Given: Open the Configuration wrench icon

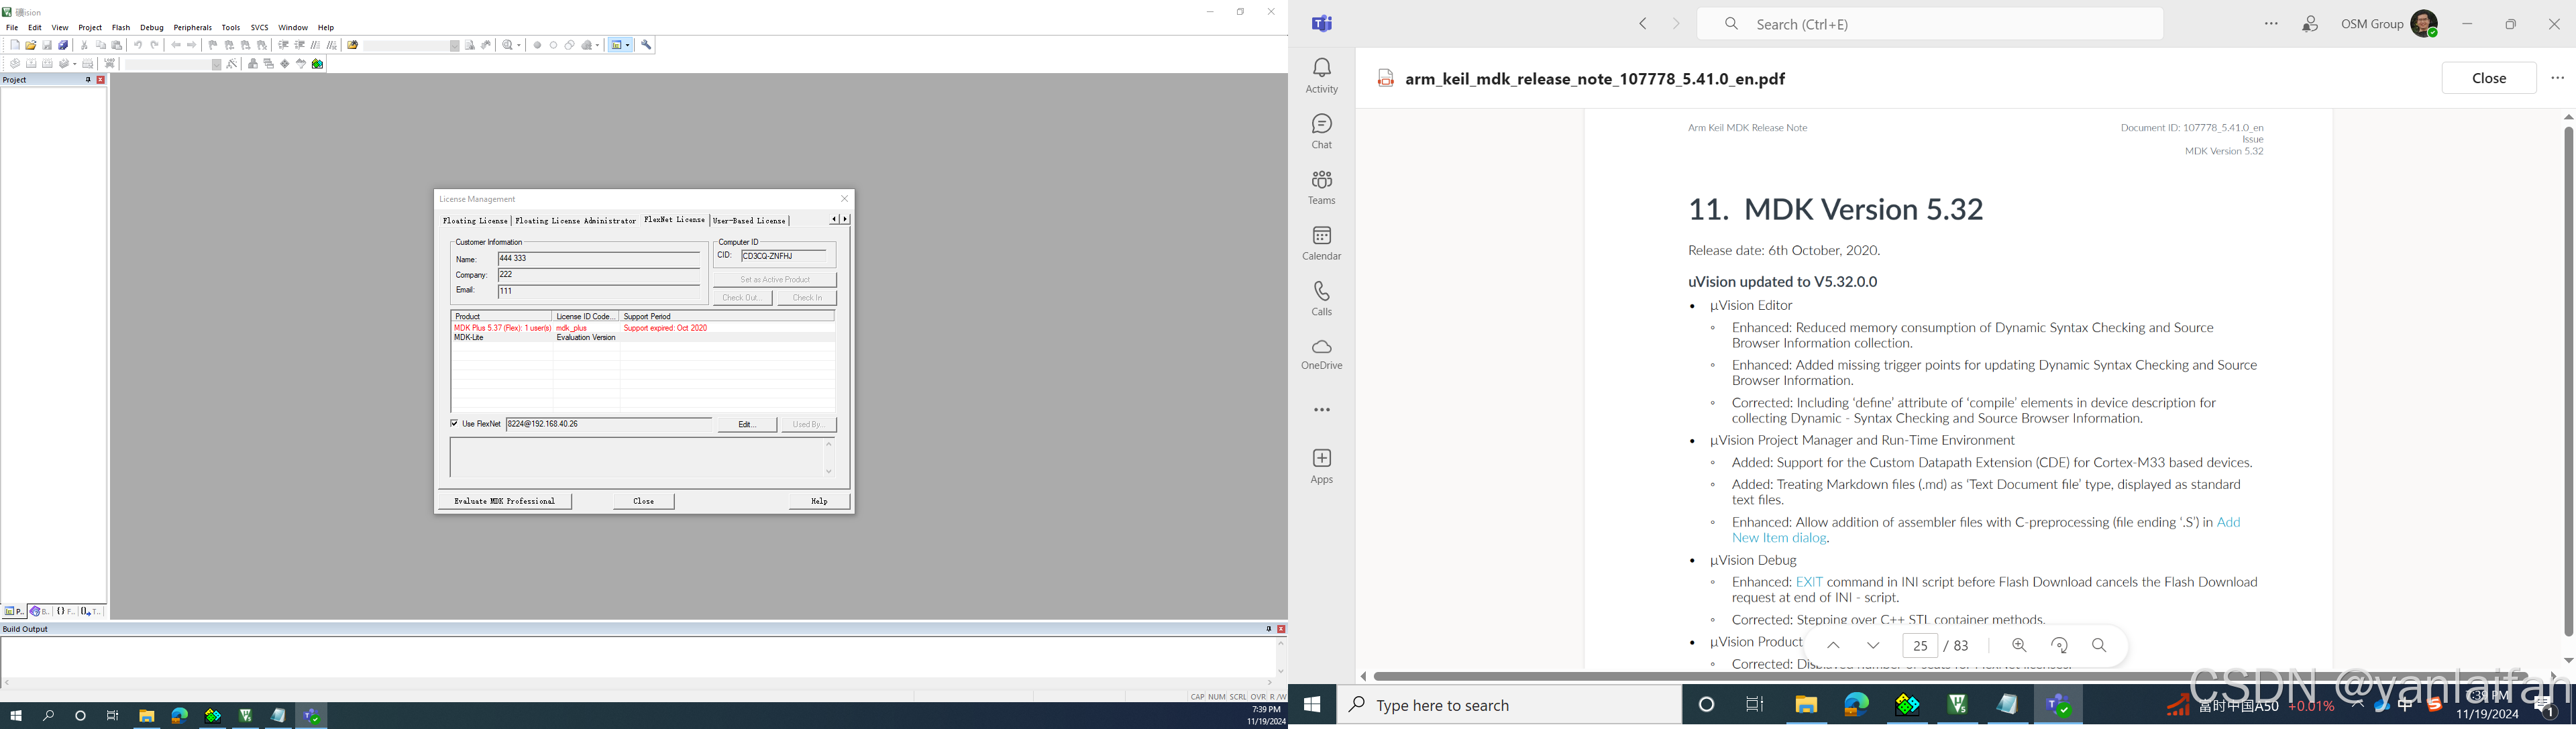Looking at the screenshot, I should [x=647, y=45].
